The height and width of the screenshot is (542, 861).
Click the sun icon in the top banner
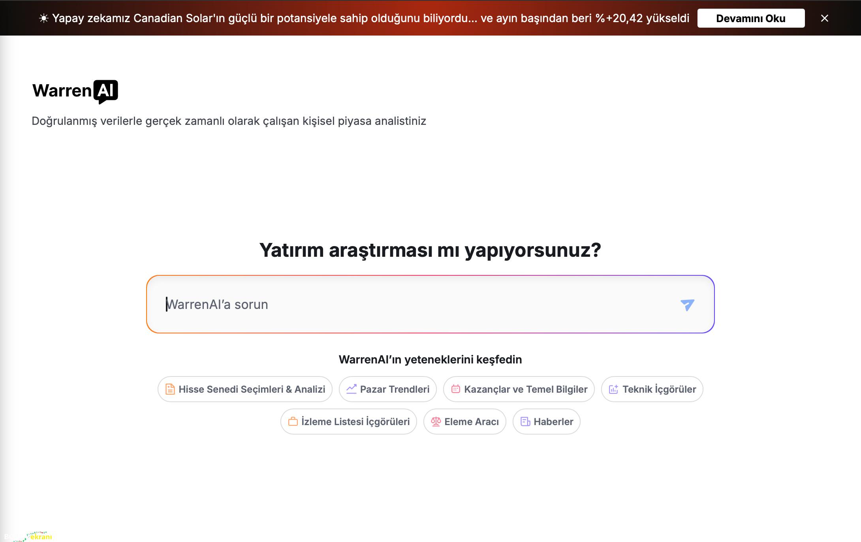(43, 18)
